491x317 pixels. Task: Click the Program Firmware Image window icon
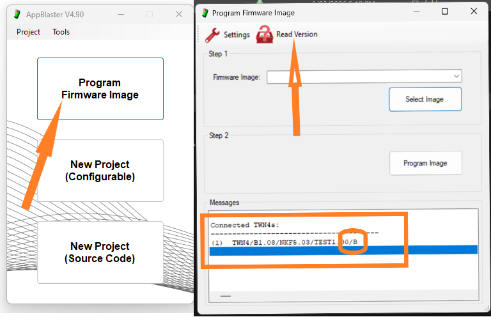[205, 13]
